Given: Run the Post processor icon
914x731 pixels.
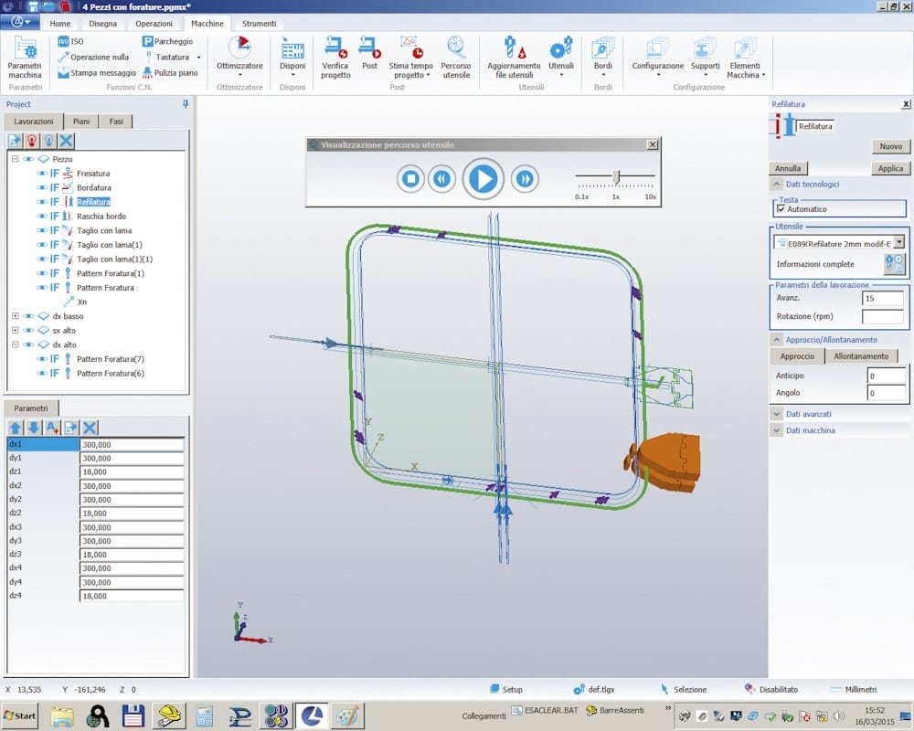Looking at the screenshot, I should (x=369, y=47).
